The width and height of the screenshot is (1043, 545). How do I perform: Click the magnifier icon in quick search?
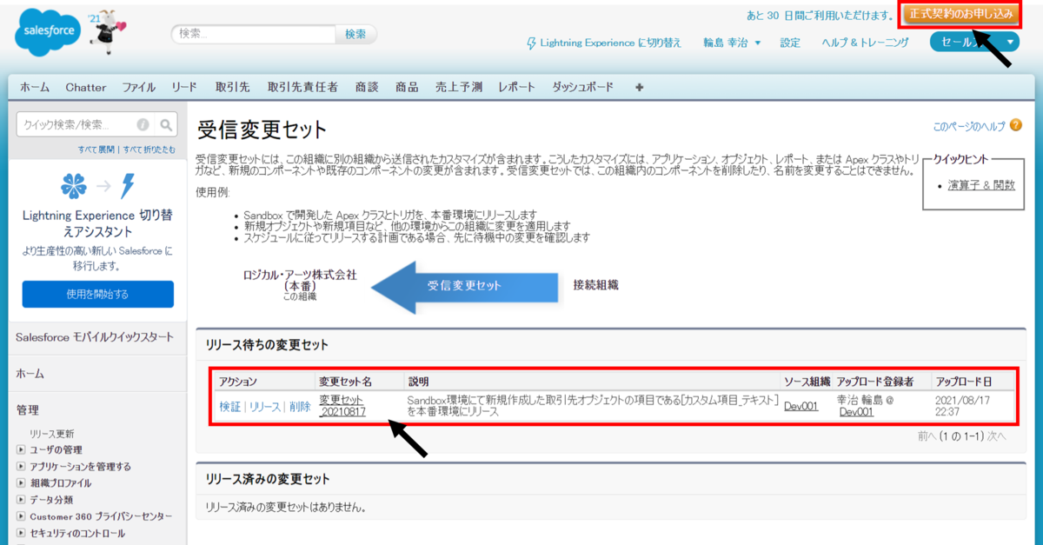166,124
